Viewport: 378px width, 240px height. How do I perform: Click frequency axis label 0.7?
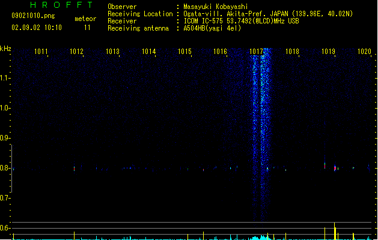(5, 198)
